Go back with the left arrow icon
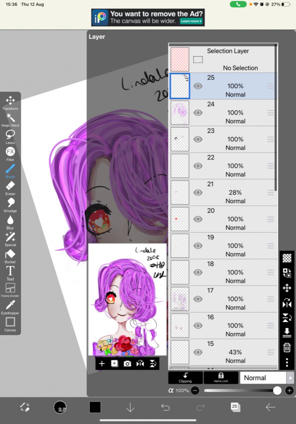The image size is (296, 424). pos(271,407)
